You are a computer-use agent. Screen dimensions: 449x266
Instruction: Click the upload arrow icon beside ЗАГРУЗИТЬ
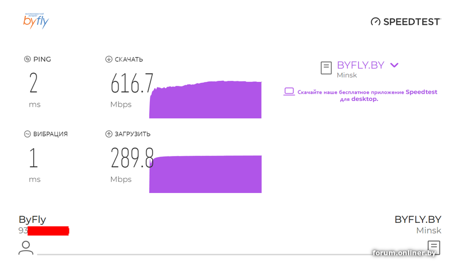click(108, 134)
